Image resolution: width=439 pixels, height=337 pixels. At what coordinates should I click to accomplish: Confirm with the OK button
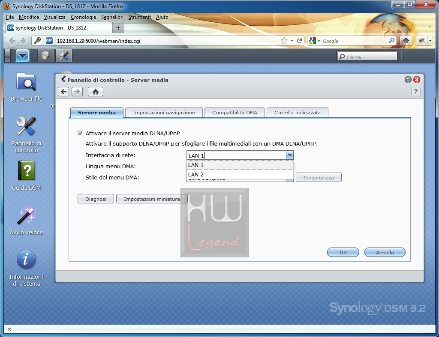343,252
